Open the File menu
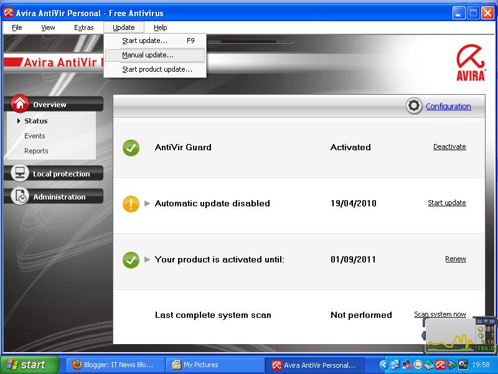Screen dimensions: 498x374 point(17,27)
